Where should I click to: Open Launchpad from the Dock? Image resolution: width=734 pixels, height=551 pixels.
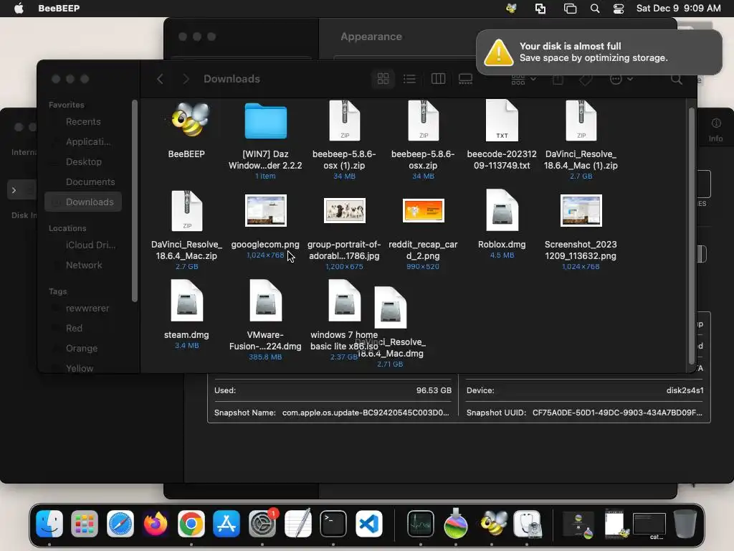click(85, 523)
